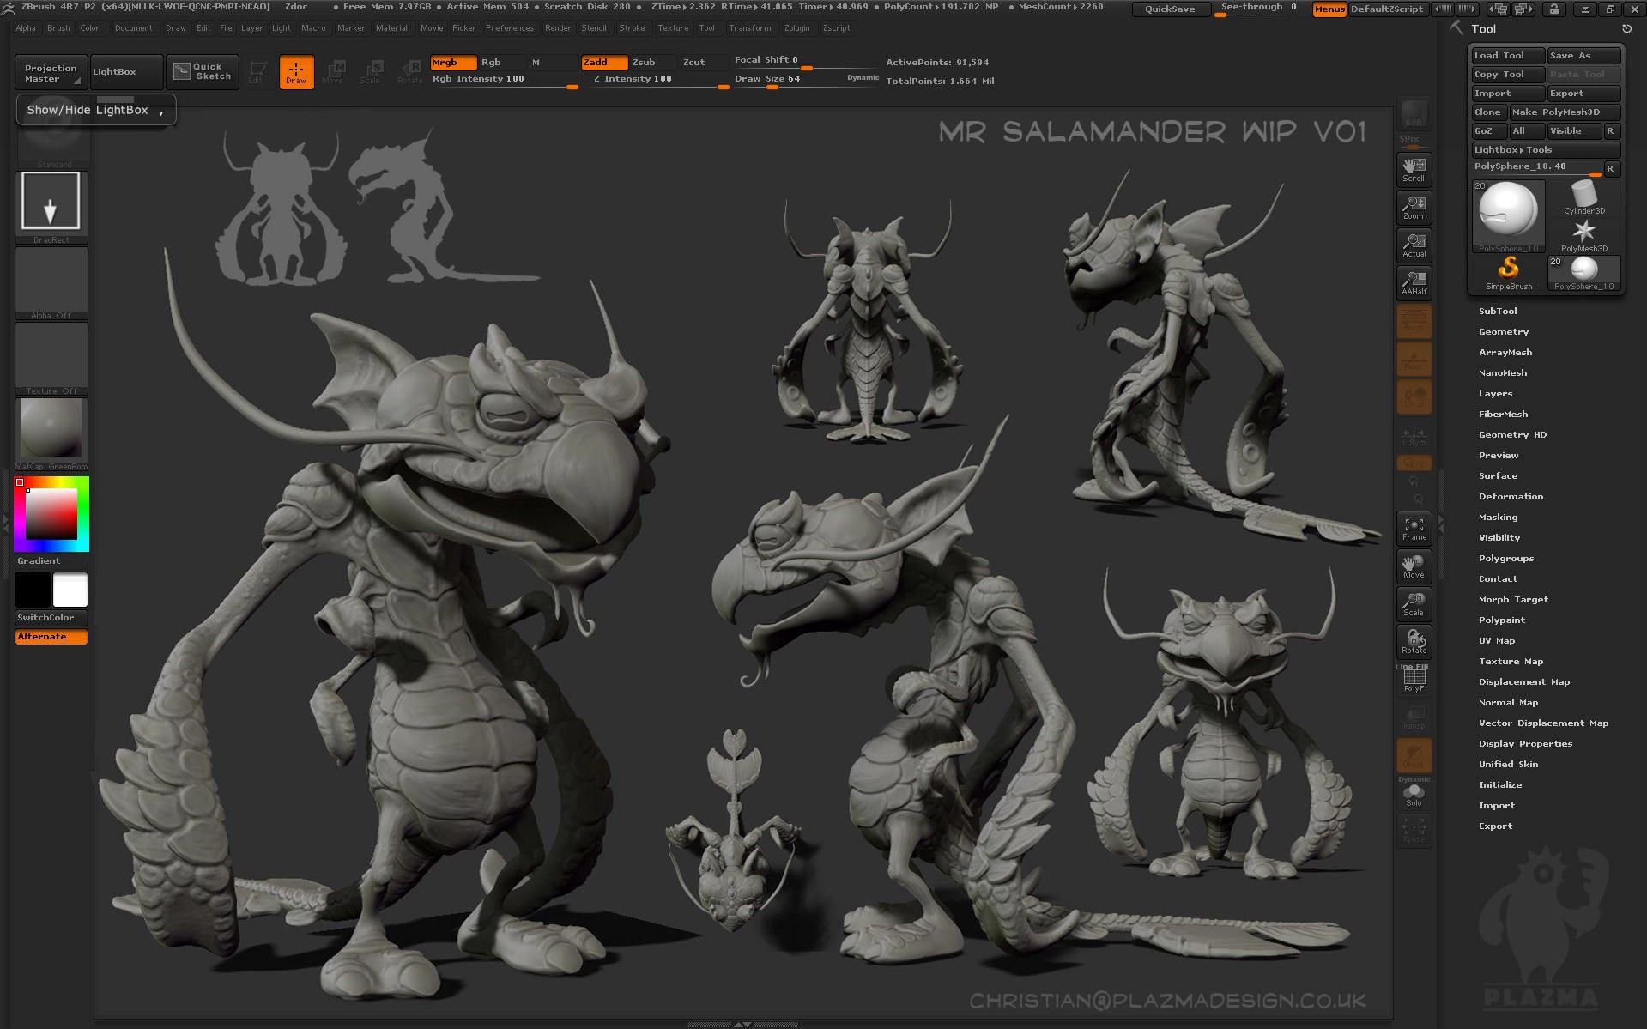Click the Load Tool button
This screenshot has height=1029, width=1647.
[x=1506, y=55]
